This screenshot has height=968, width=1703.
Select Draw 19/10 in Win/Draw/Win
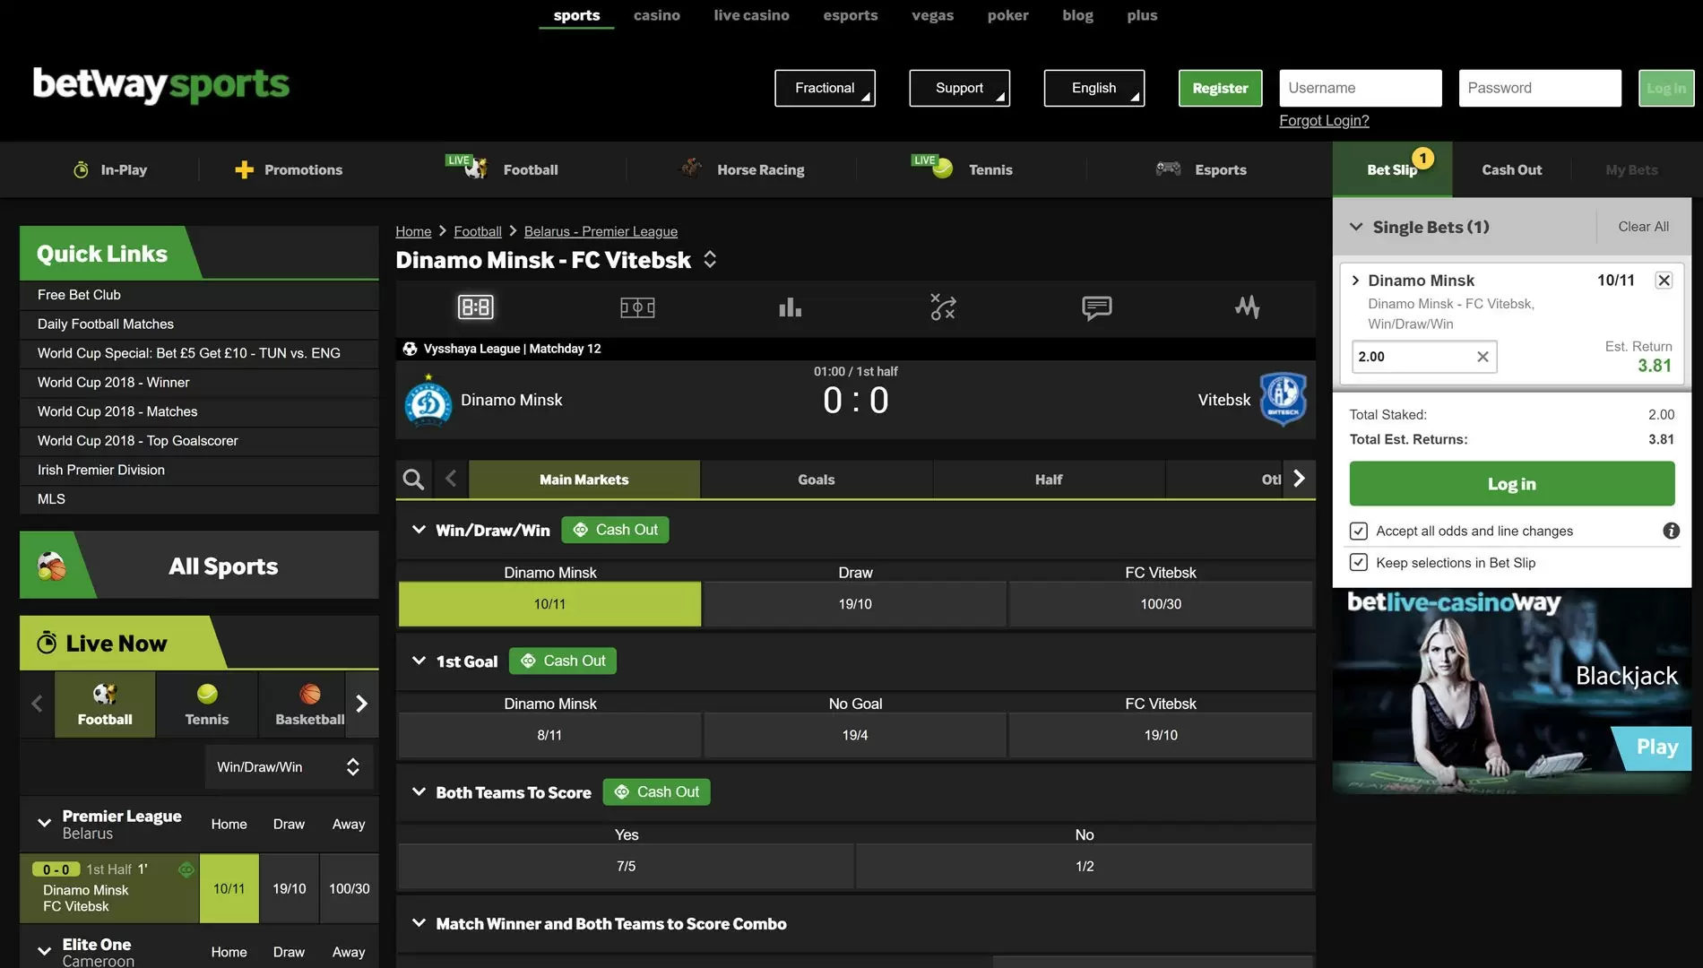(855, 604)
